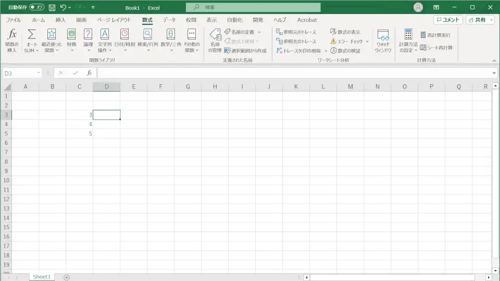Open 名前の管理 (Name Manager)
This screenshot has height=281, width=500.
point(215,41)
